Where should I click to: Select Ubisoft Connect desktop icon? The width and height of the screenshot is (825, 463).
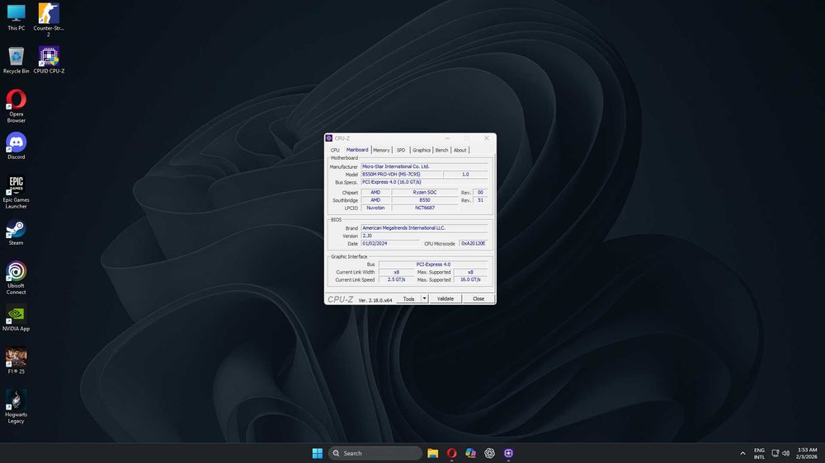coord(16,278)
